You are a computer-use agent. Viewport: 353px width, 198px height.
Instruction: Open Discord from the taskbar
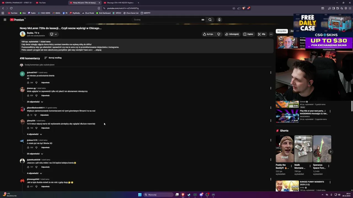point(201,195)
